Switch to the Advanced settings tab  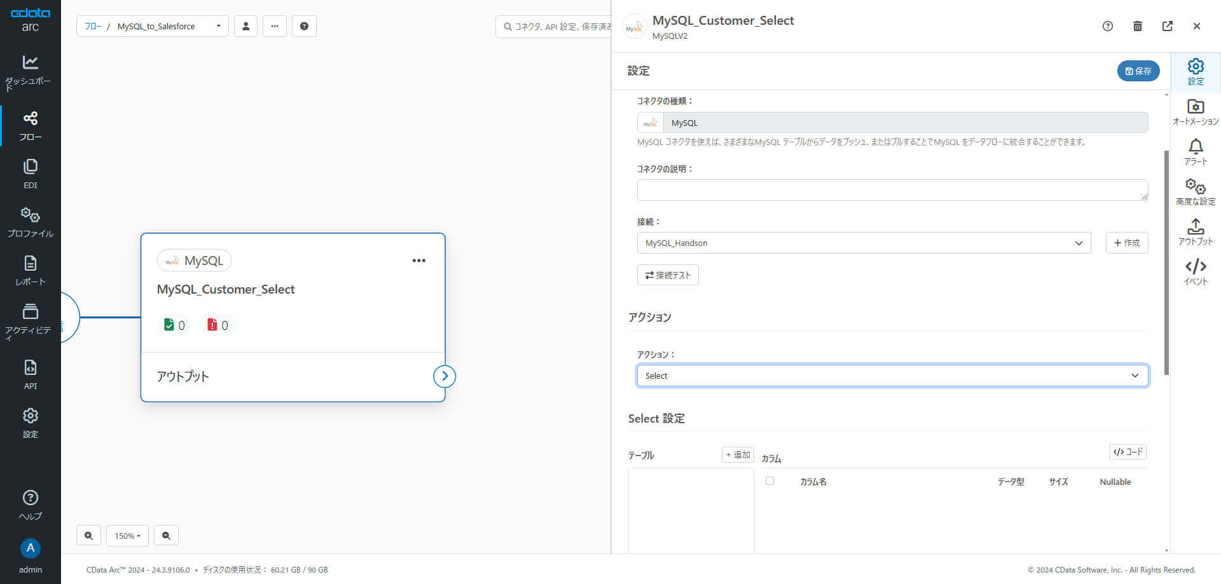click(1196, 192)
